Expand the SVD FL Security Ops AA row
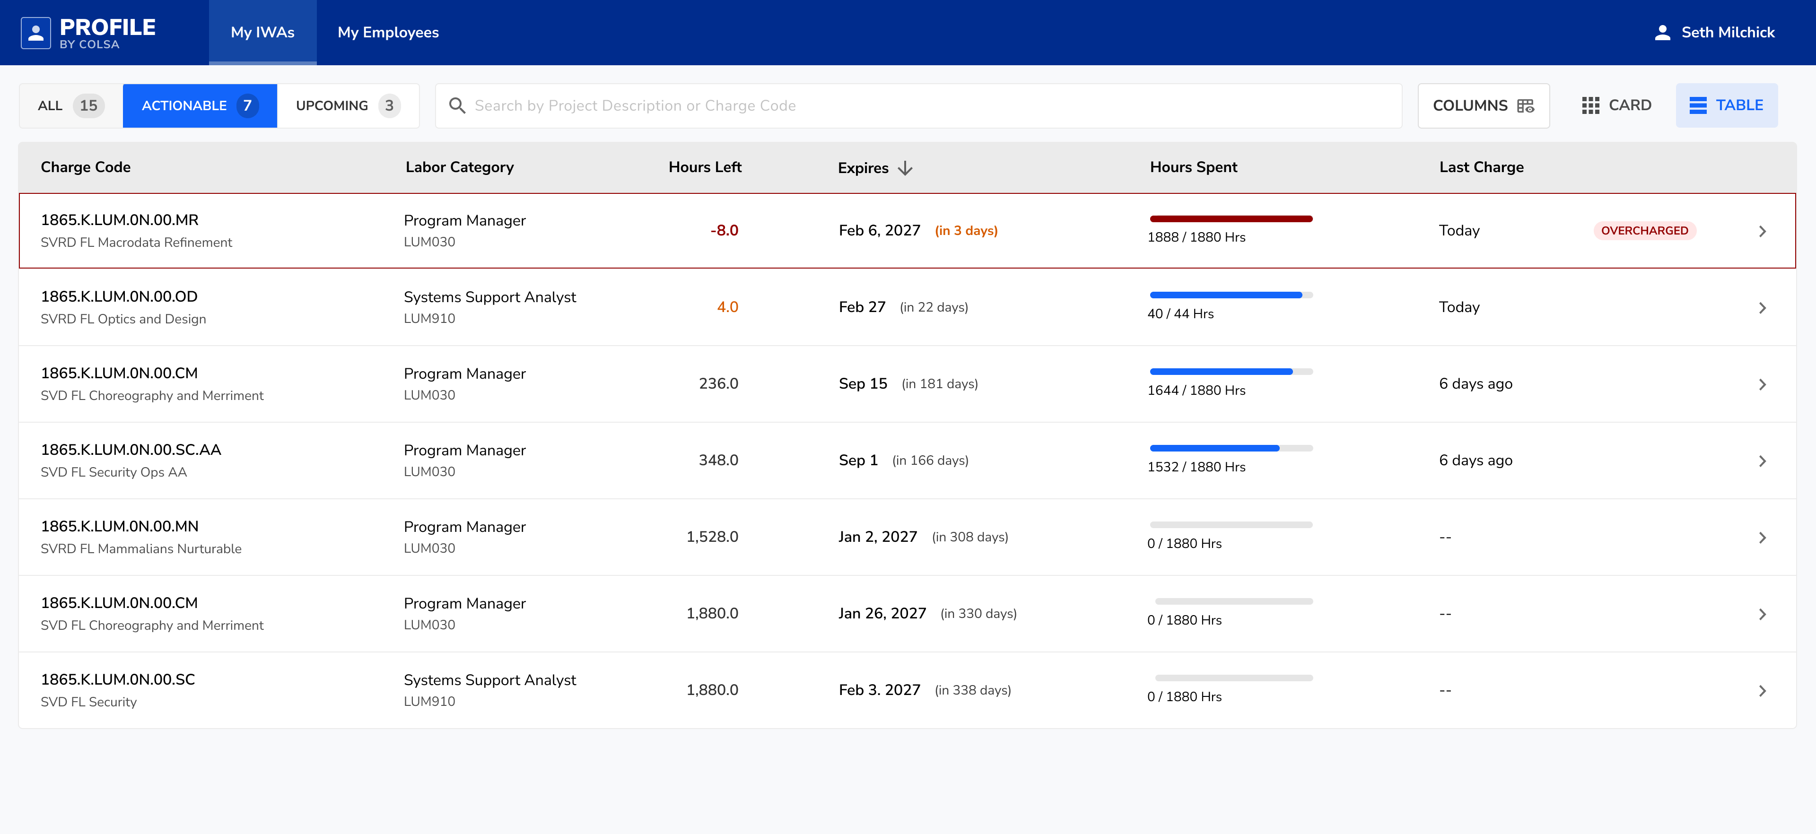 pos(1763,460)
